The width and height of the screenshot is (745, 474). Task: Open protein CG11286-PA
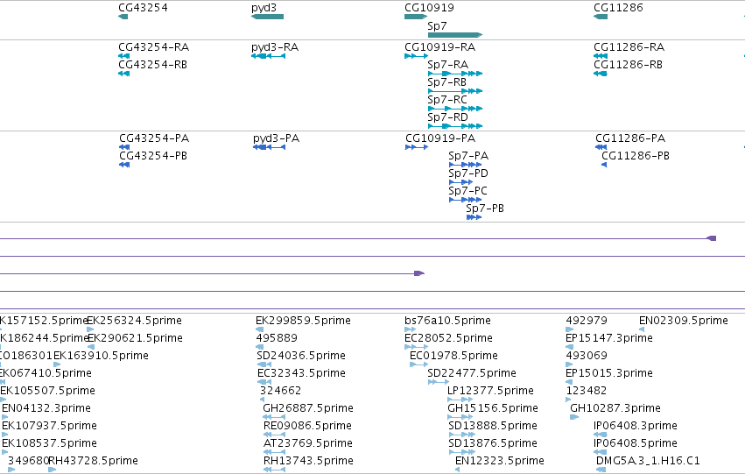tap(630, 138)
